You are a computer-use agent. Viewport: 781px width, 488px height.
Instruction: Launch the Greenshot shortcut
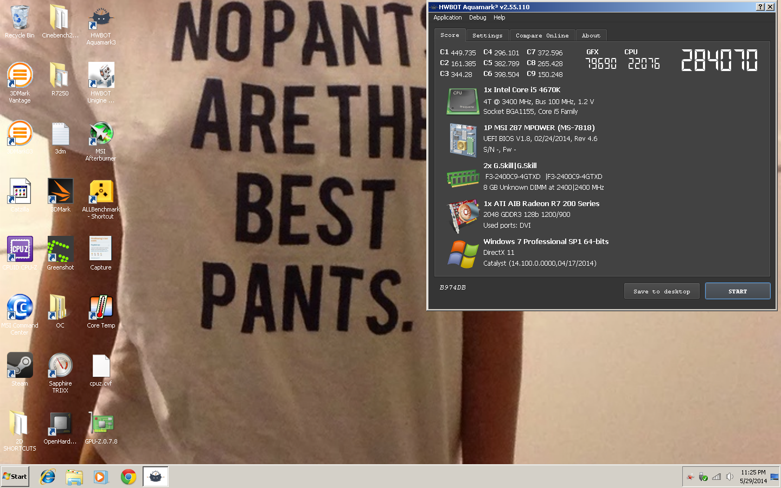(x=60, y=254)
